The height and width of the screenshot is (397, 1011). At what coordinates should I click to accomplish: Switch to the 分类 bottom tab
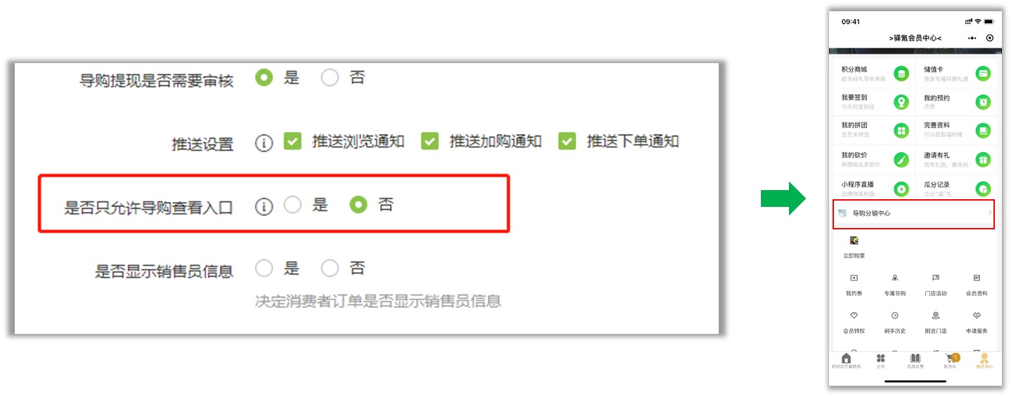pos(880,361)
